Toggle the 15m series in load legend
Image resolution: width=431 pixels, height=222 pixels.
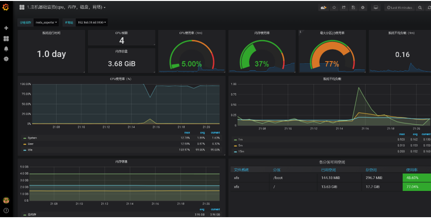[241, 151]
